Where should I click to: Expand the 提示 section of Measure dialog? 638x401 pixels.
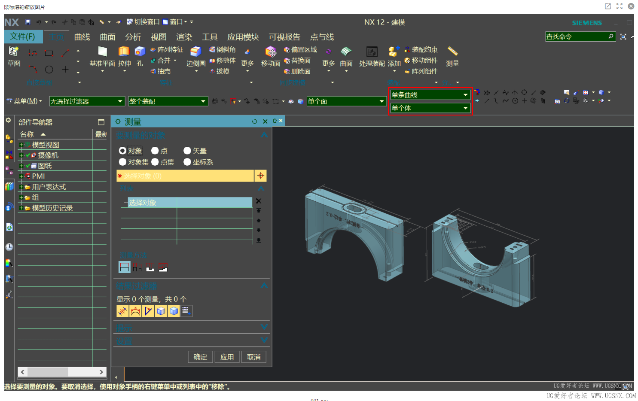coord(265,327)
